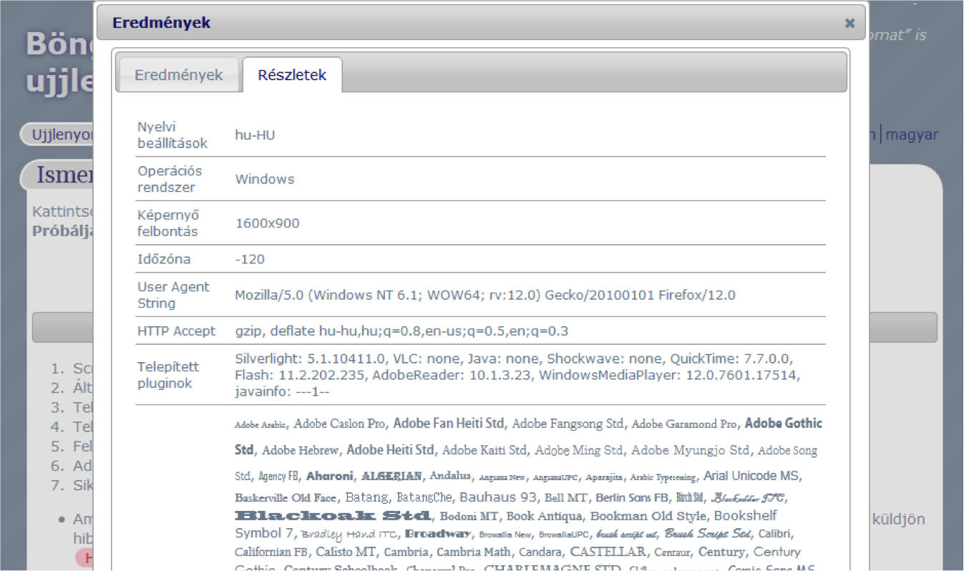Click the hu-HU language setting value
This screenshot has height=571, width=964.
255,135
